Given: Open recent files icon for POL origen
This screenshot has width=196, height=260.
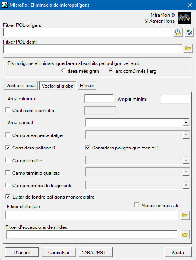Looking at the screenshot, I should (x=178, y=32).
